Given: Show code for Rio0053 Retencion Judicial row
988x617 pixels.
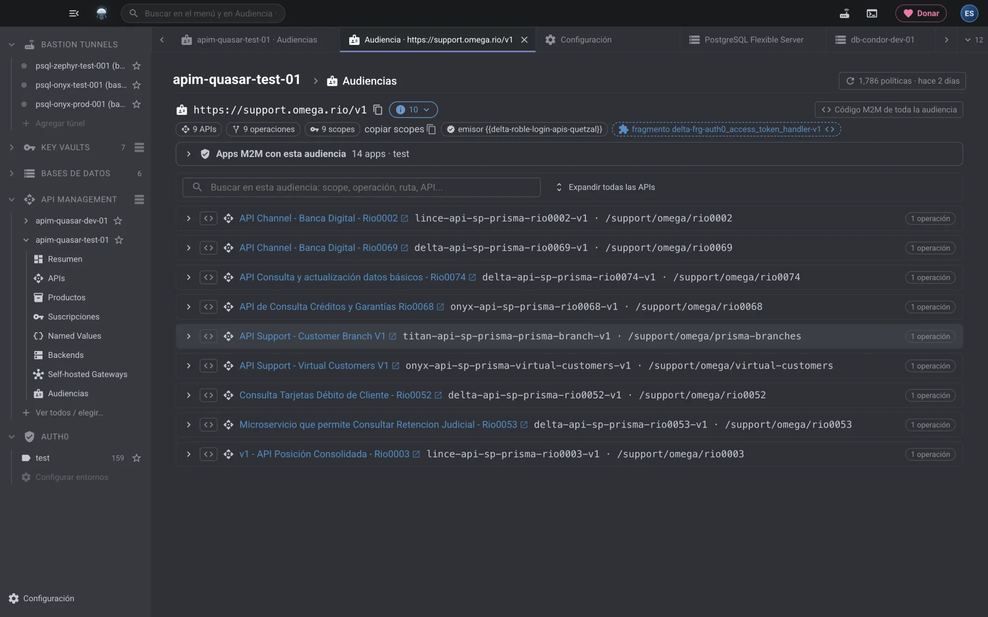Looking at the screenshot, I should point(208,424).
